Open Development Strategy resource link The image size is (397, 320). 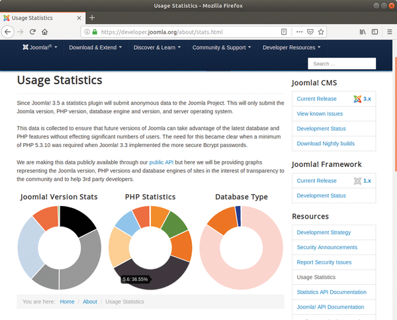click(x=324, y=233)
